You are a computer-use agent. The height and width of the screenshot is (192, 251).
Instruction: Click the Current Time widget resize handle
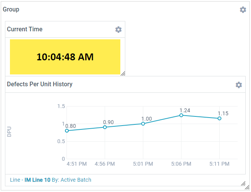[x=123, y=73]
